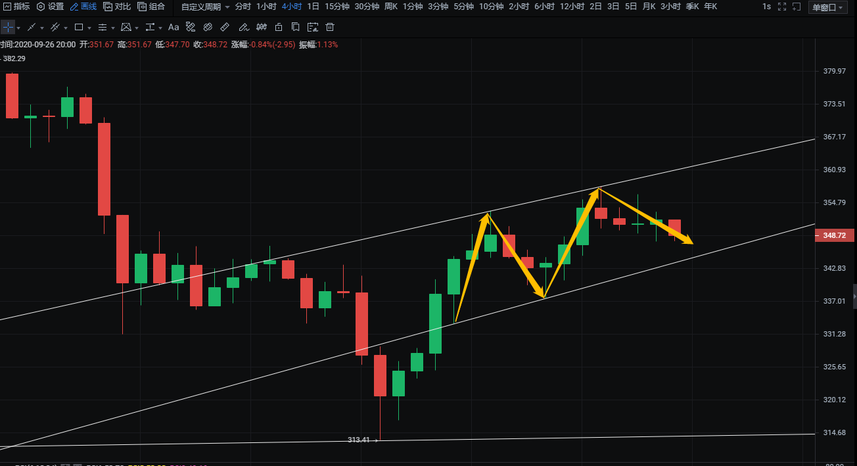The height and width of the screenshot is (466, 857).
Task: Click the 348.72 current price label
Action: (x=833, y=235)
